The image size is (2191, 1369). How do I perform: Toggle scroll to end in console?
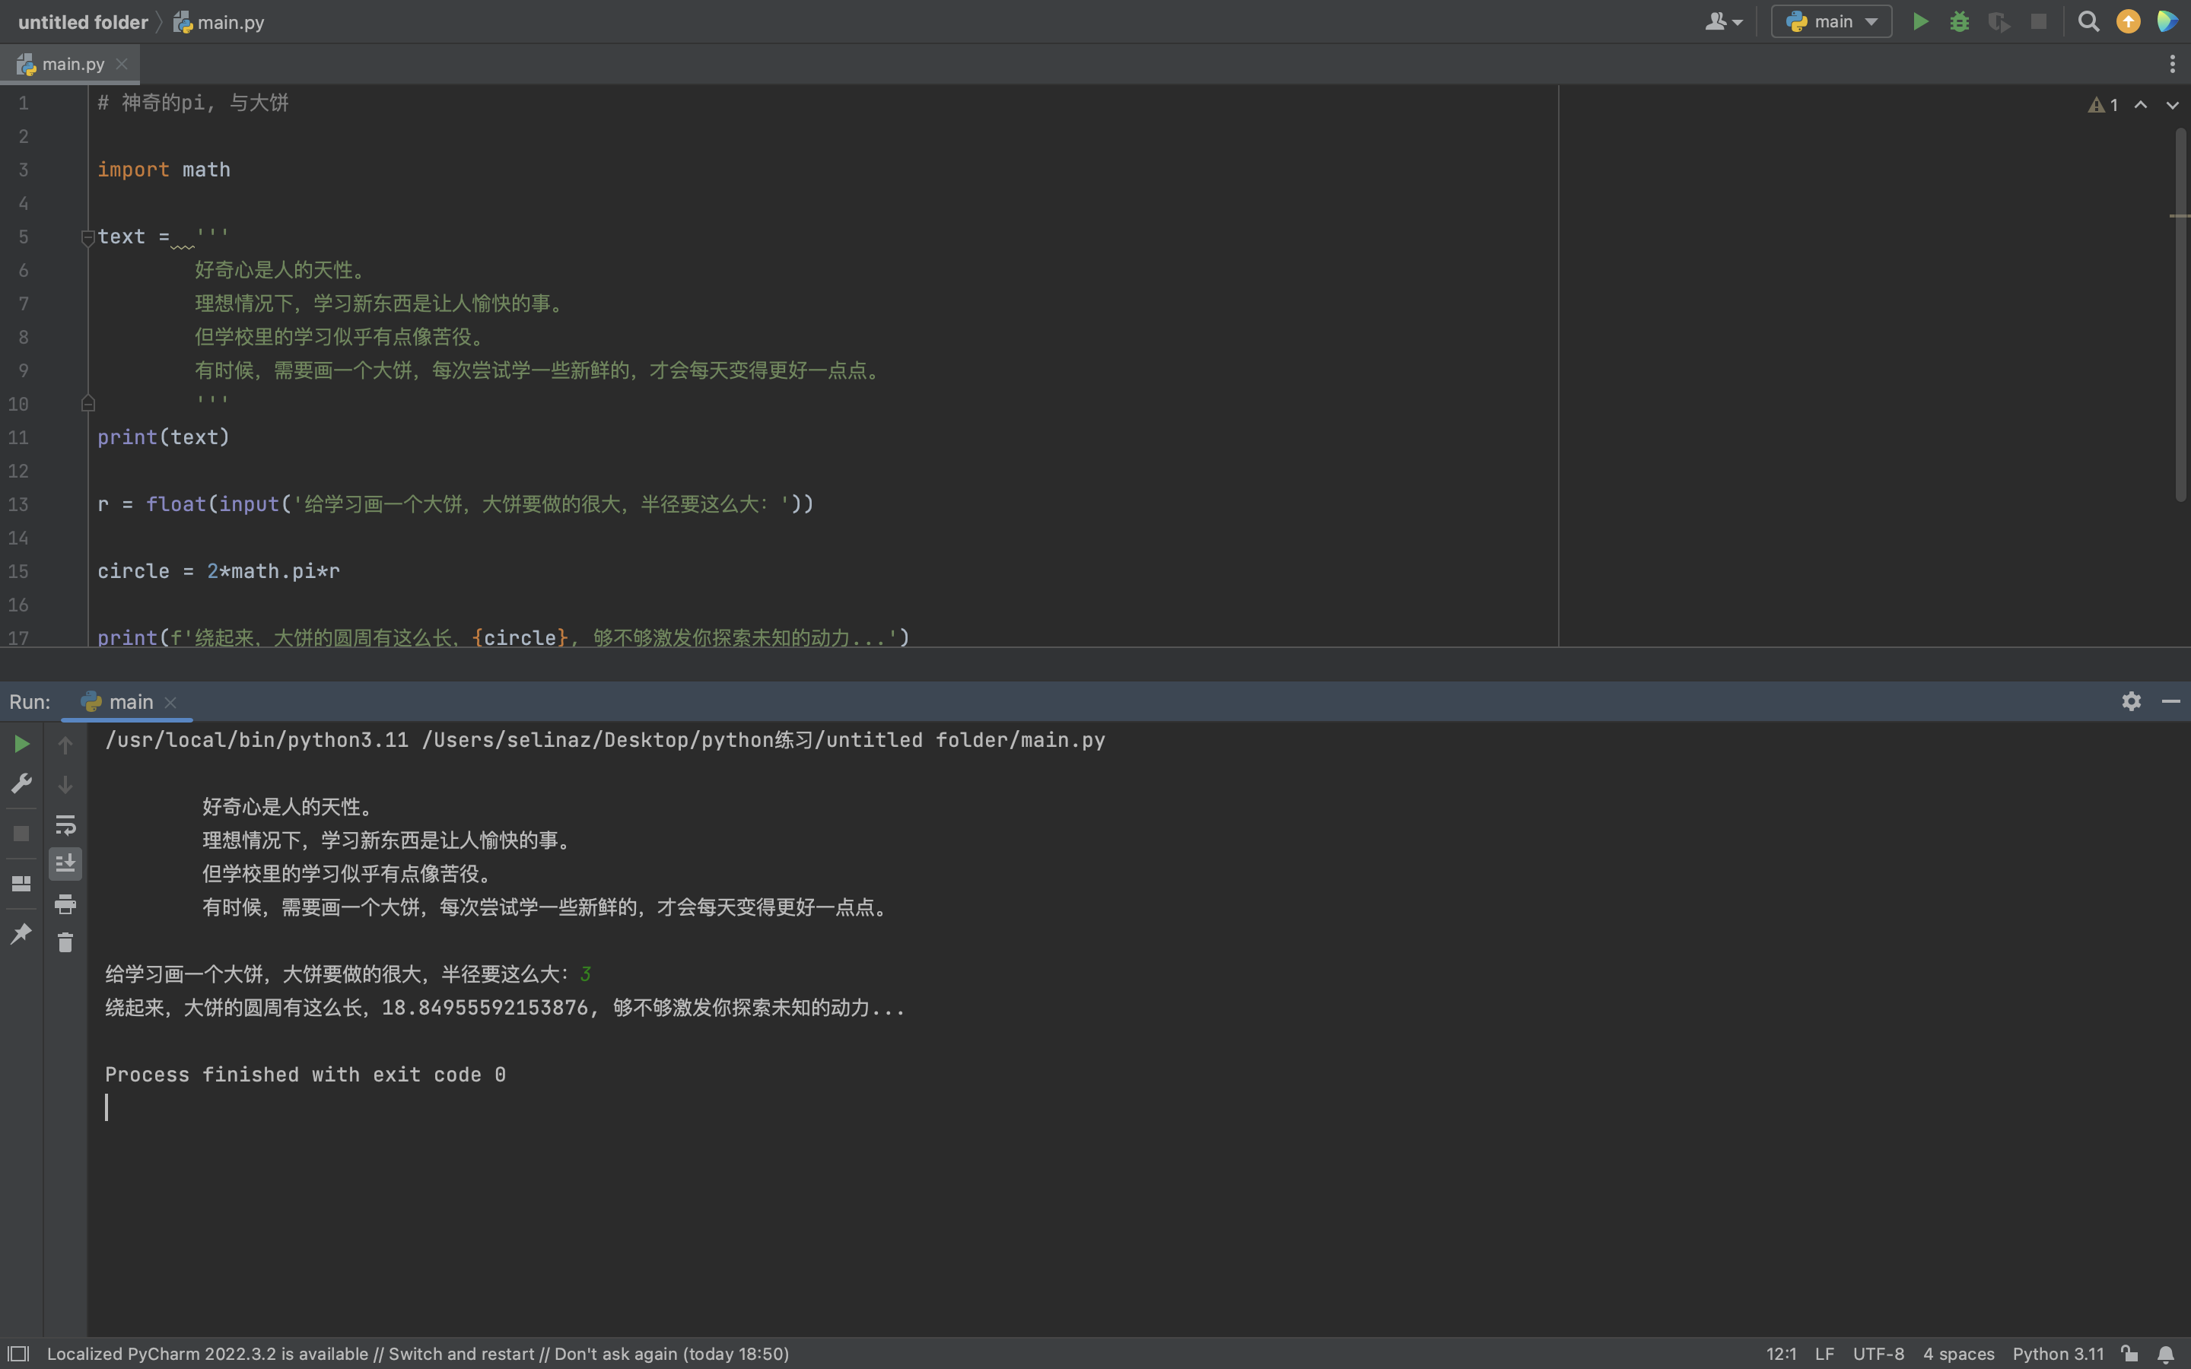pyautogui.click(x=65, y=864)
